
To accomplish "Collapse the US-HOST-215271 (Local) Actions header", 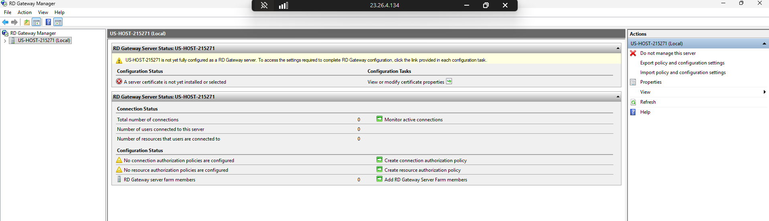I will tap(764, 44).
